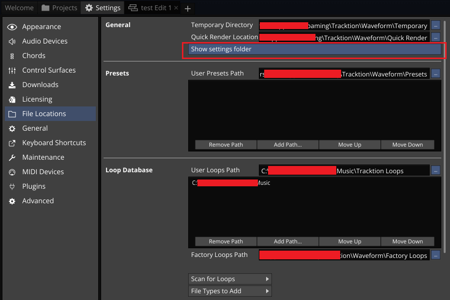Viewport: 450px width, 300px height.
Task: Add a new tab with plus button
Action: pos(188,8)
